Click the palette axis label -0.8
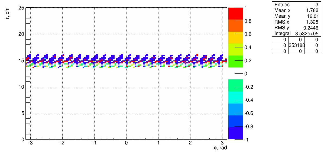 click(249, 127)
